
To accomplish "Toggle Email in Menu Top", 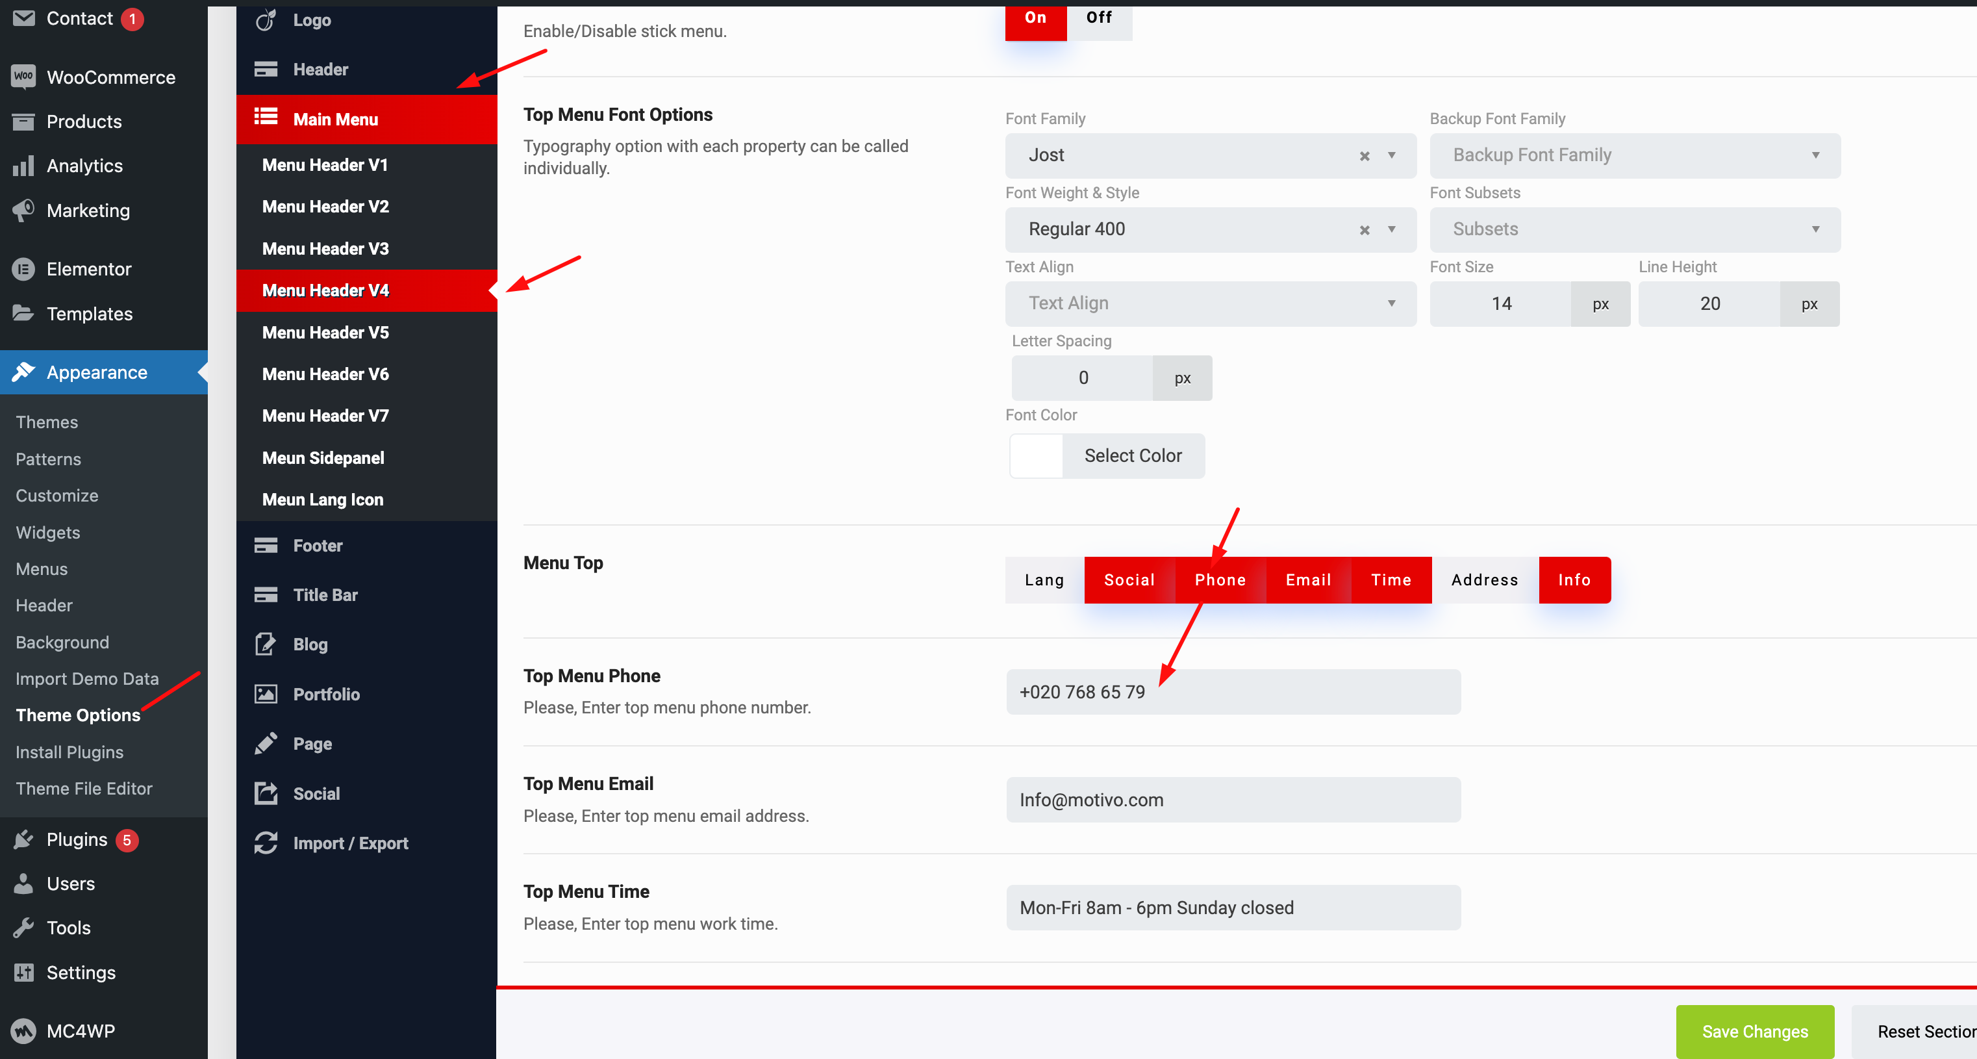I will (x=1309, y=580).
